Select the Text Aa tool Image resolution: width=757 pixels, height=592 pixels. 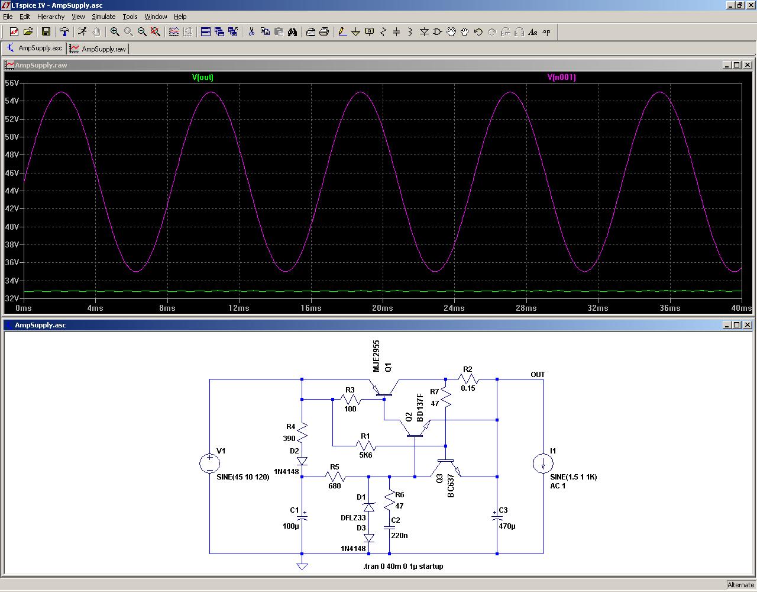click(533, 32)
